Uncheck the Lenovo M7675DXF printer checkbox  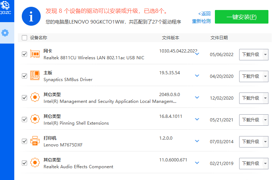[25, 141]
